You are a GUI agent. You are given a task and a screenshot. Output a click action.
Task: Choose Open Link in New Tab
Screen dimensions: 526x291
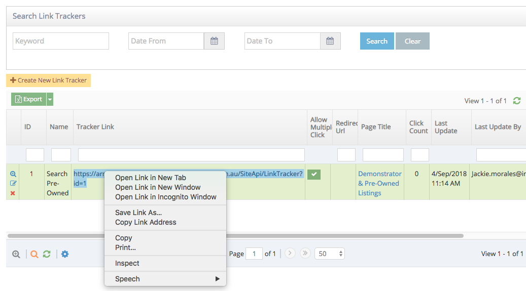click(165, 178)
